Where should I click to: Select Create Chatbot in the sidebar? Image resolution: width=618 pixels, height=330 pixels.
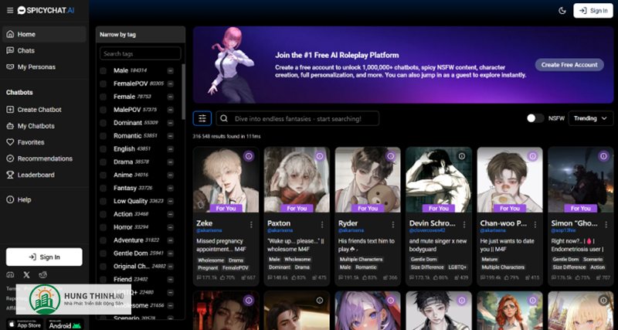point(39,110)
